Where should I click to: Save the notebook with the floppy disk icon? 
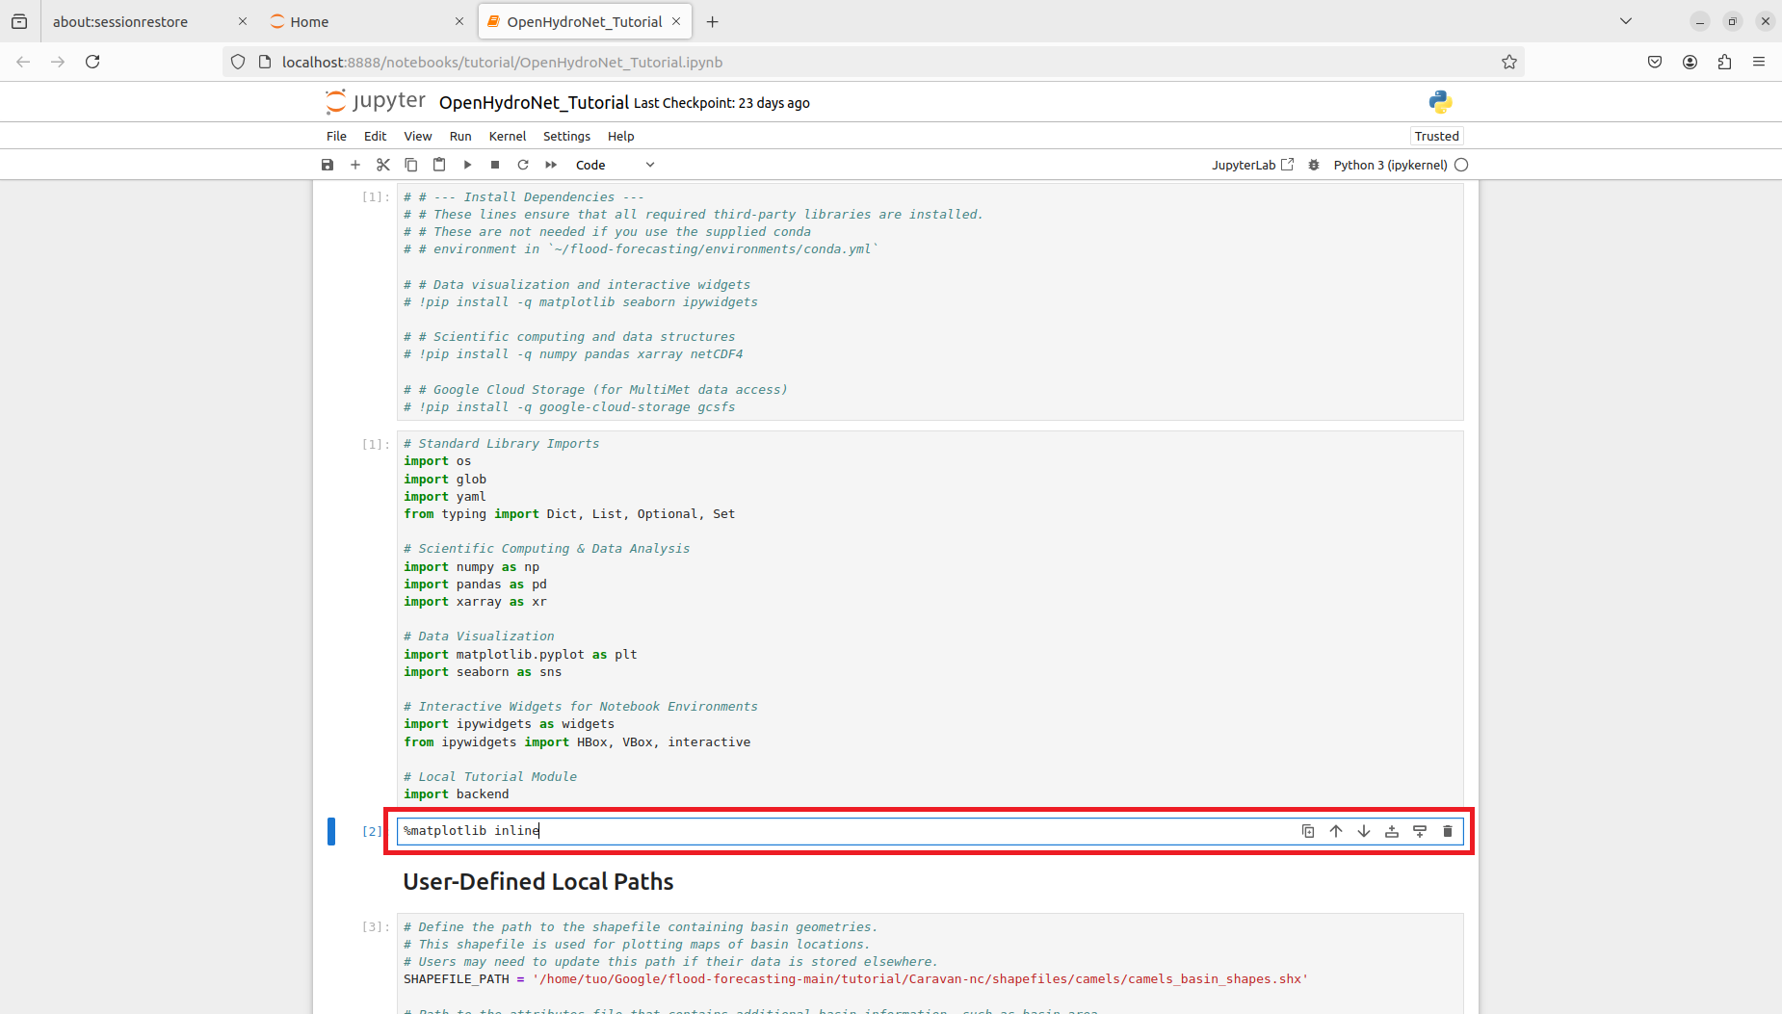pos(328,165)
